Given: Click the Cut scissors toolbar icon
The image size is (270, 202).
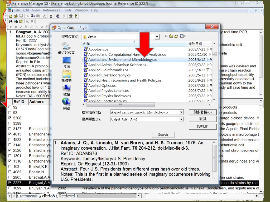Looking at the screenshot, I should (27, 16).
